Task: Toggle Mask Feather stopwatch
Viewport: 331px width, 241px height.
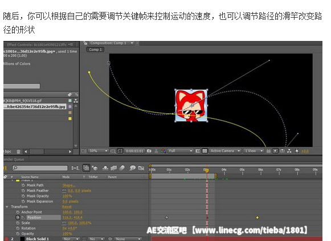Action: tap(23, 190)
